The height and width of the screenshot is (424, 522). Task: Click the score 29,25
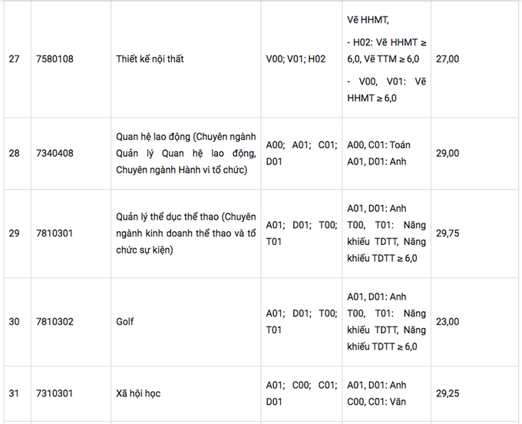448,393
